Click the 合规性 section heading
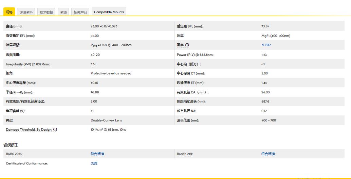 click(x=11, y=145)
